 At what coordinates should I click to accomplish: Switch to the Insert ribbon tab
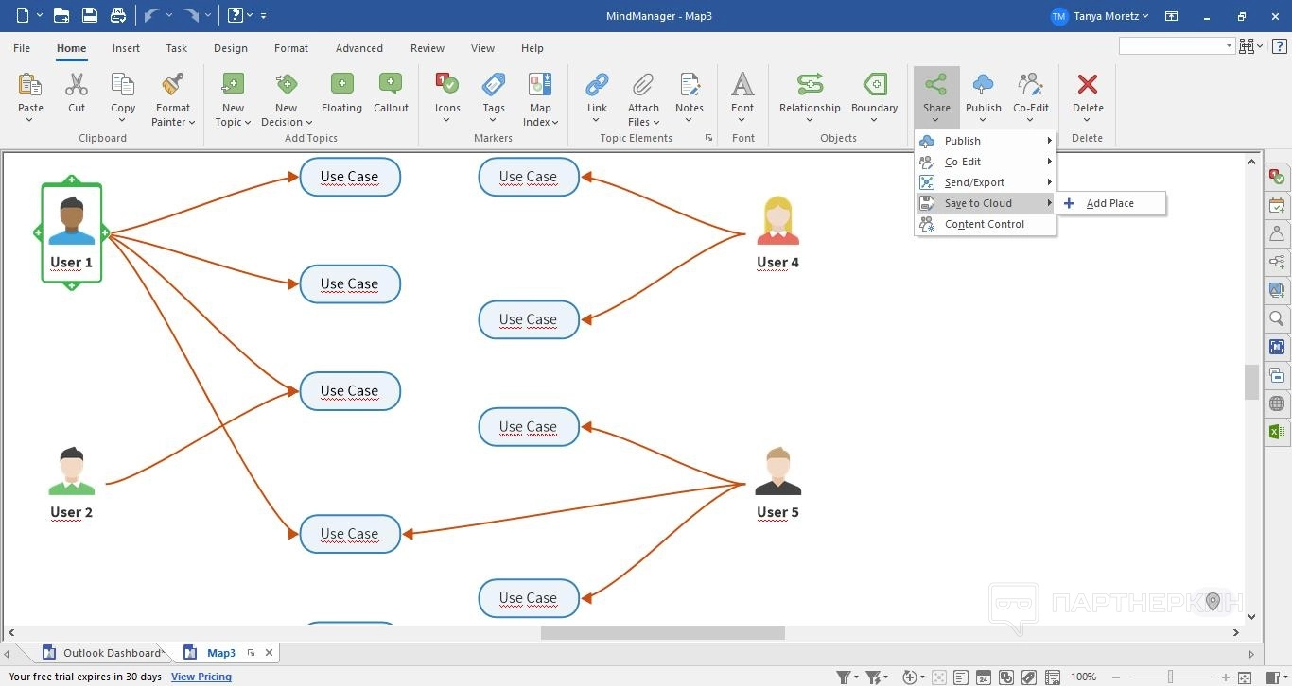[x=126, y=48]
